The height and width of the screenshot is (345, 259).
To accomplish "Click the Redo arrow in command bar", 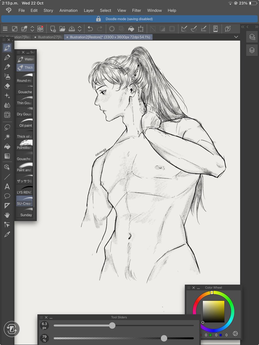I will click(100, 29).
